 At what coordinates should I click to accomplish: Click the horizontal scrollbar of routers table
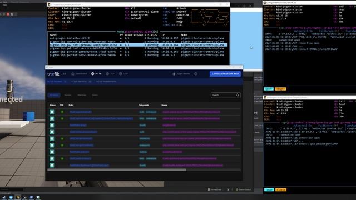click(117, 169)
